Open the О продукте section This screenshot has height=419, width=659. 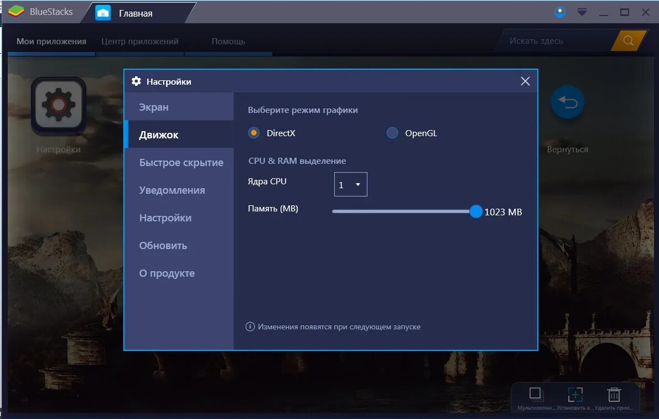click(x=179, y=273)
